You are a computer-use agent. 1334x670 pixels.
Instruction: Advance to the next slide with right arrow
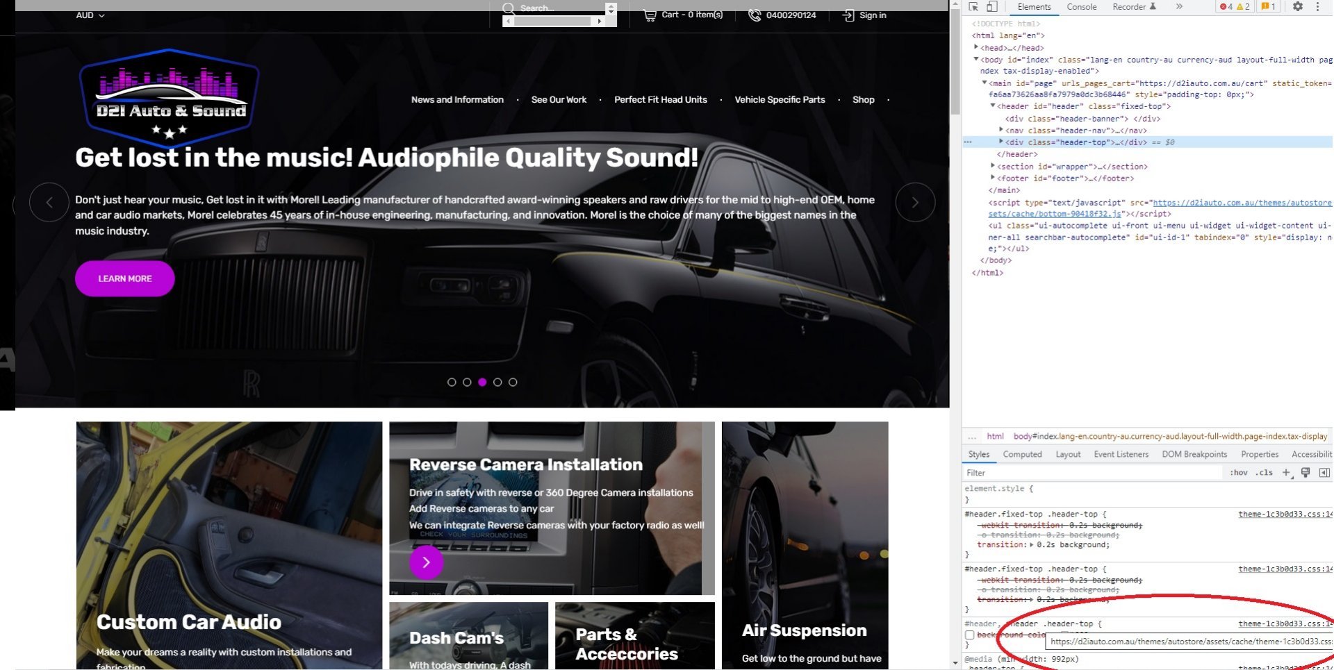[x=915, y=202]
